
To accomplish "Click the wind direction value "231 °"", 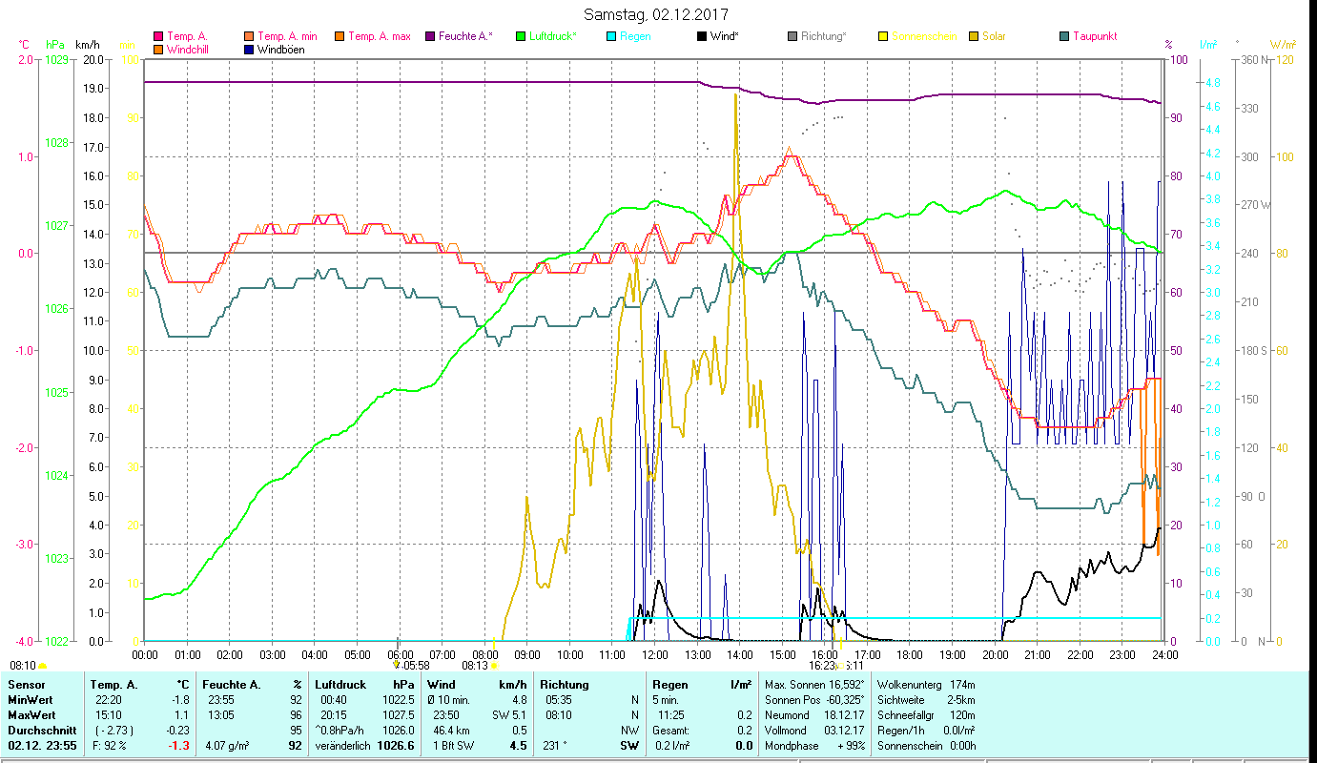I will click(555, 746).
